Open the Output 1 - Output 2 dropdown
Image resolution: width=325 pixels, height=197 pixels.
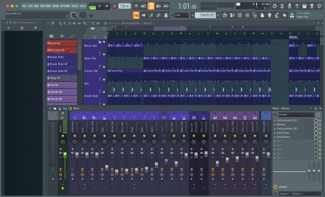pos(299,194)
